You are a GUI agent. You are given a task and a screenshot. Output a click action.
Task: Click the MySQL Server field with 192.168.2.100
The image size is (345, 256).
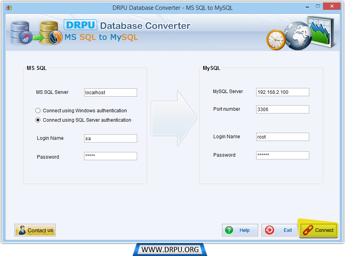tap(283, 92)
